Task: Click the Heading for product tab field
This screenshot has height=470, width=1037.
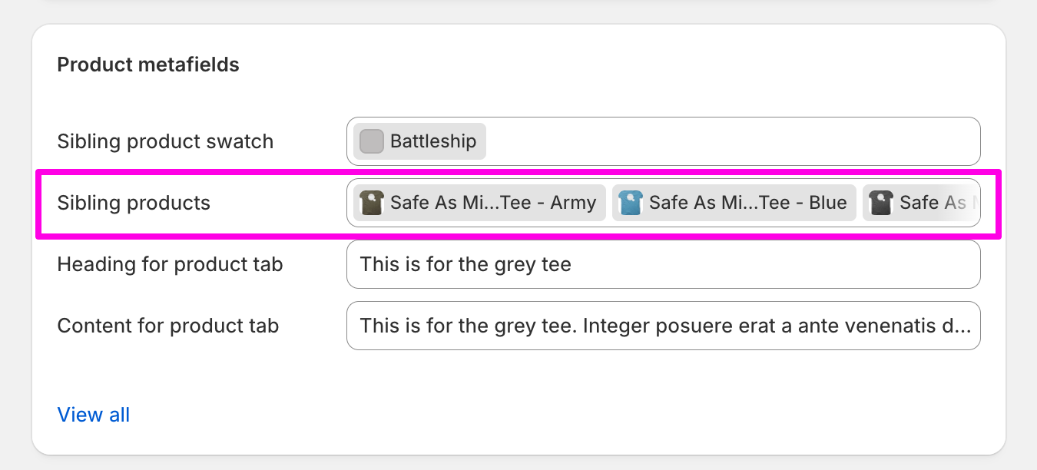Action: tap(664, 264)
